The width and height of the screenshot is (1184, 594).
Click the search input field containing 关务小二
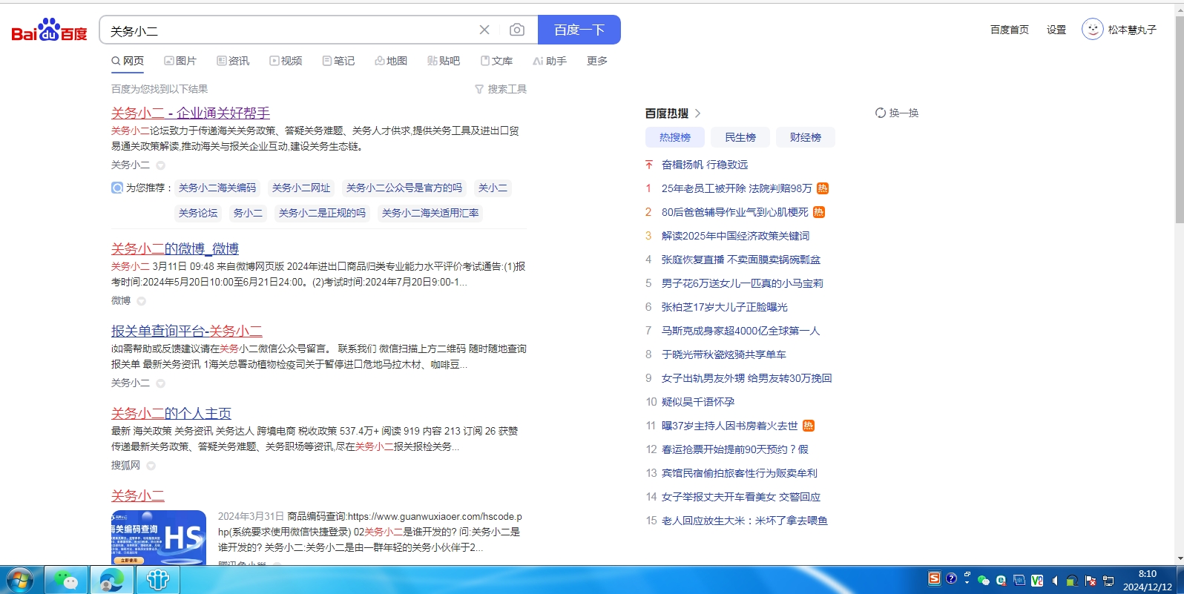coord(289,30)
